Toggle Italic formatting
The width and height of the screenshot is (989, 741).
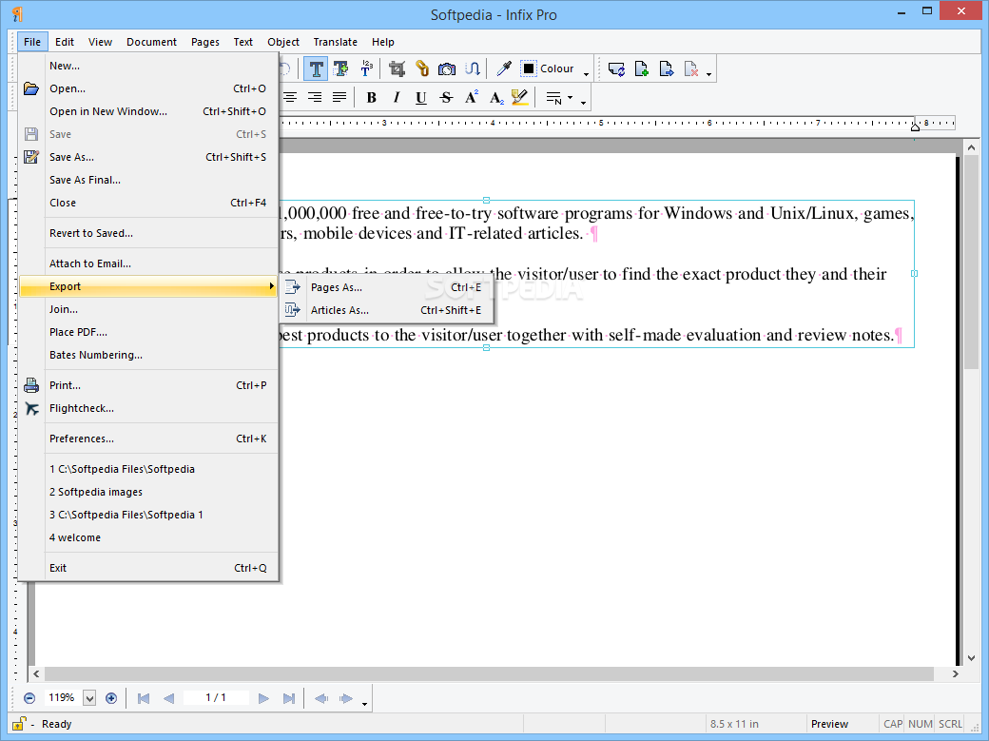click(397, 98)
